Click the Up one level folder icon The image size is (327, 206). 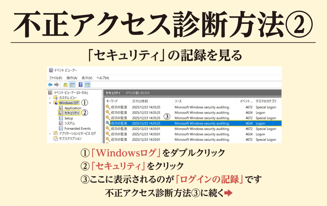click(x=65, y=85)
